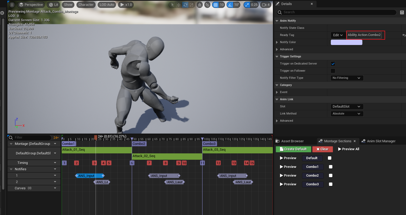Open camera speed setting showing 4
406x215 pixels.
click(266, 5)
